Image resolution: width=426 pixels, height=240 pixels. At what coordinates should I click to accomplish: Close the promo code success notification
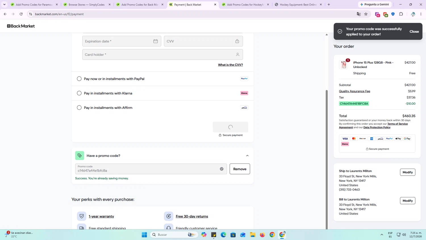click(414, 32)
